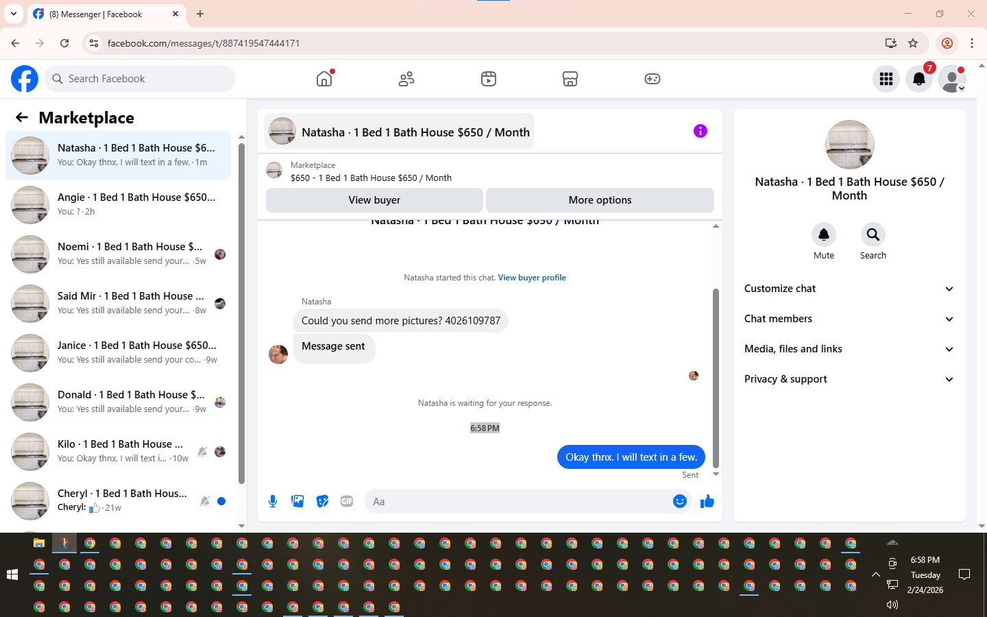This screenshot has height=617, width=987.
Task: Open Donald conversation in list
Action: click(118, 402)
